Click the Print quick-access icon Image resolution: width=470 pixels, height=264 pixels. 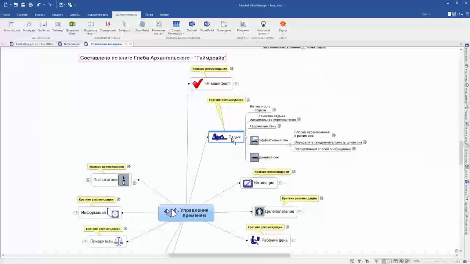30,5
